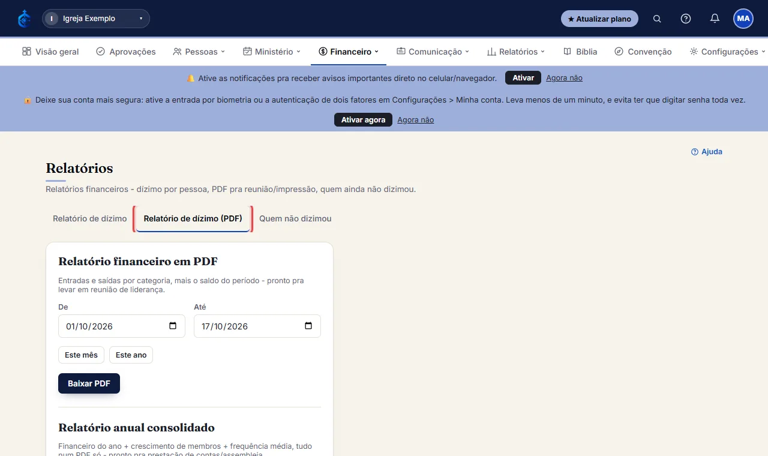
Task: Click the Ministério calendar icon
Action: pos(247,52)
